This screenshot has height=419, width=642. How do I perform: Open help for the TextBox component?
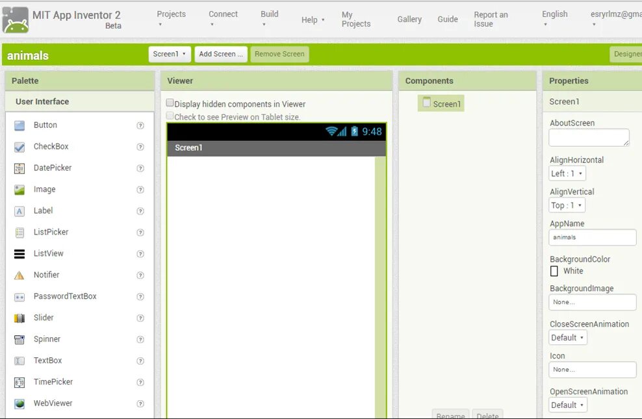click(140, 361)
